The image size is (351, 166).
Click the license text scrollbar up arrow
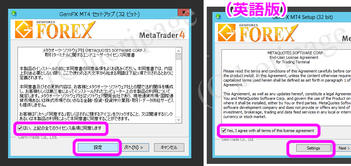pos(178,50)
